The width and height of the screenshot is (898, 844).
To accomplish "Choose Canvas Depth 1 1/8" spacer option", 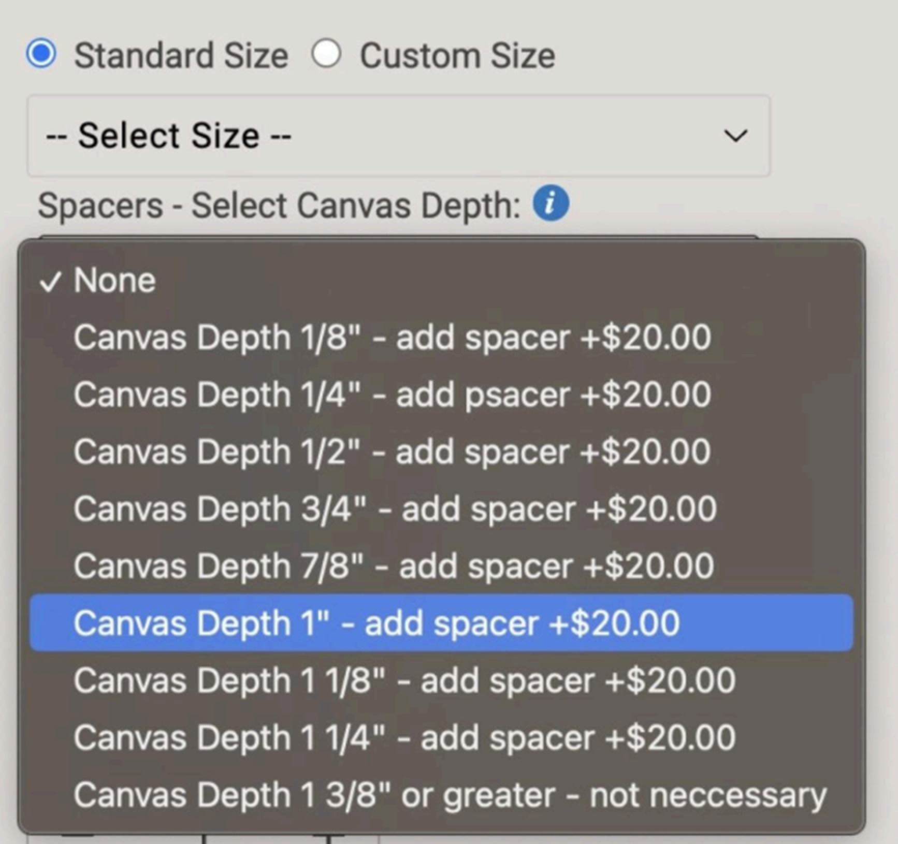I will [x=404, y=680].
